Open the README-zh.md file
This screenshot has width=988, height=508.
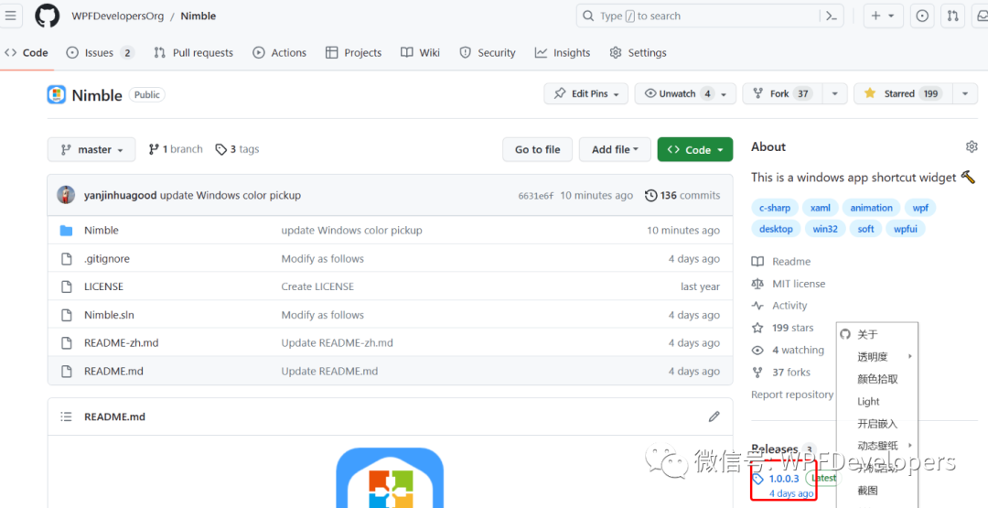[x=122, y=343]
